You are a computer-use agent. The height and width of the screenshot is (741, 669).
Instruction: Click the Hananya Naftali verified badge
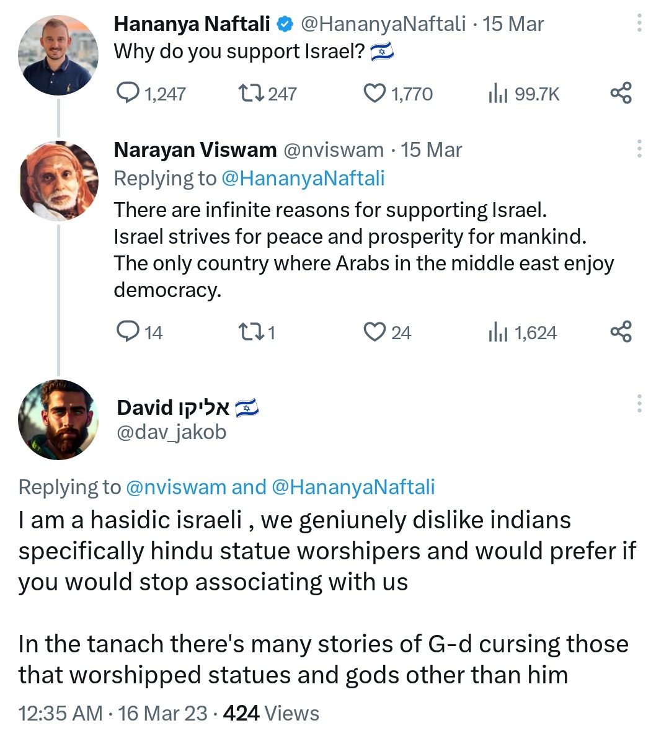tap(285, 24)
